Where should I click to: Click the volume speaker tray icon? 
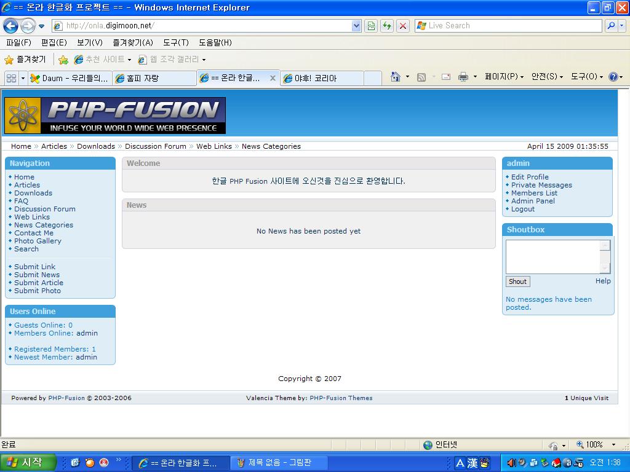[511, 463]
